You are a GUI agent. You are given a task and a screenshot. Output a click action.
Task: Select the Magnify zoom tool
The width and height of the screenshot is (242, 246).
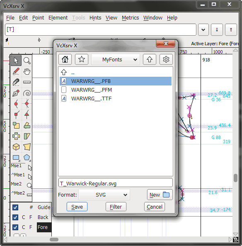click(27, 61)
